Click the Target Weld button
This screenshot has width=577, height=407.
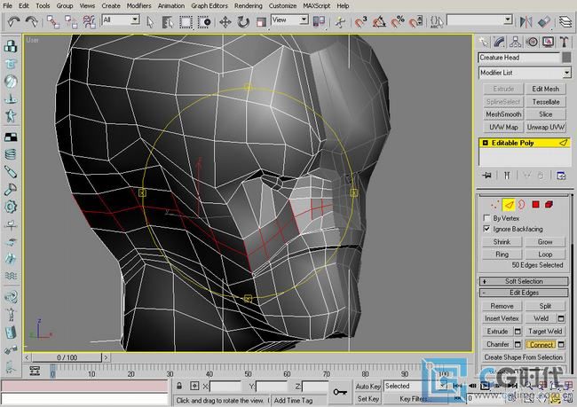point(545,332)
